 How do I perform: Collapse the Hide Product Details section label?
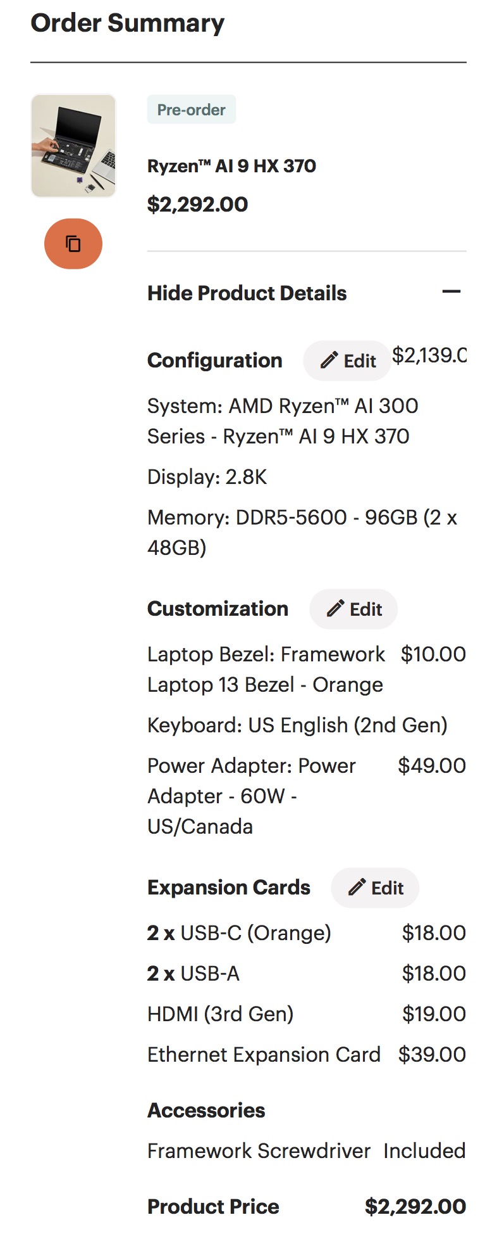coord(247,293)
